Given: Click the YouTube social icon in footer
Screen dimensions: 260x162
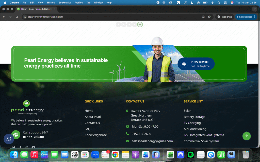Looking at the screenshot, I should 33,147.
